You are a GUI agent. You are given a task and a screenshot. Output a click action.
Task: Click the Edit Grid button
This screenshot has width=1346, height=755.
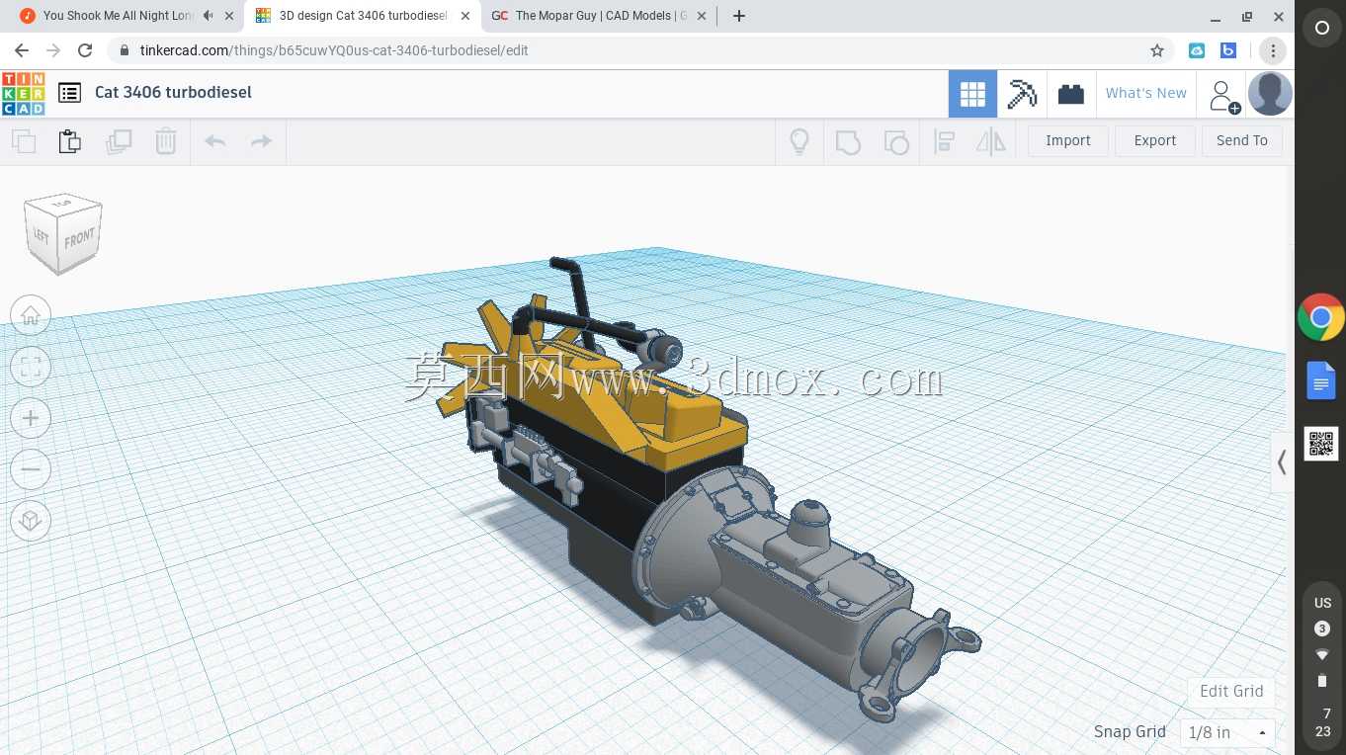pyautogui.click(x=1231, y=691)
